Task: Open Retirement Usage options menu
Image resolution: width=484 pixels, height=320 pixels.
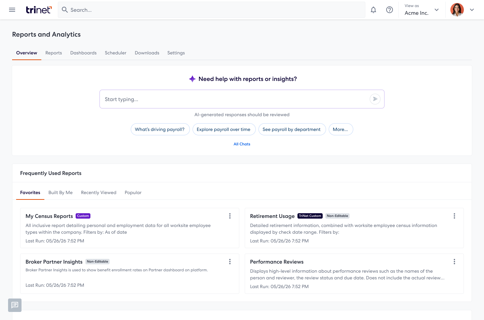Action: pyautogui.click(x=454, y=216)
